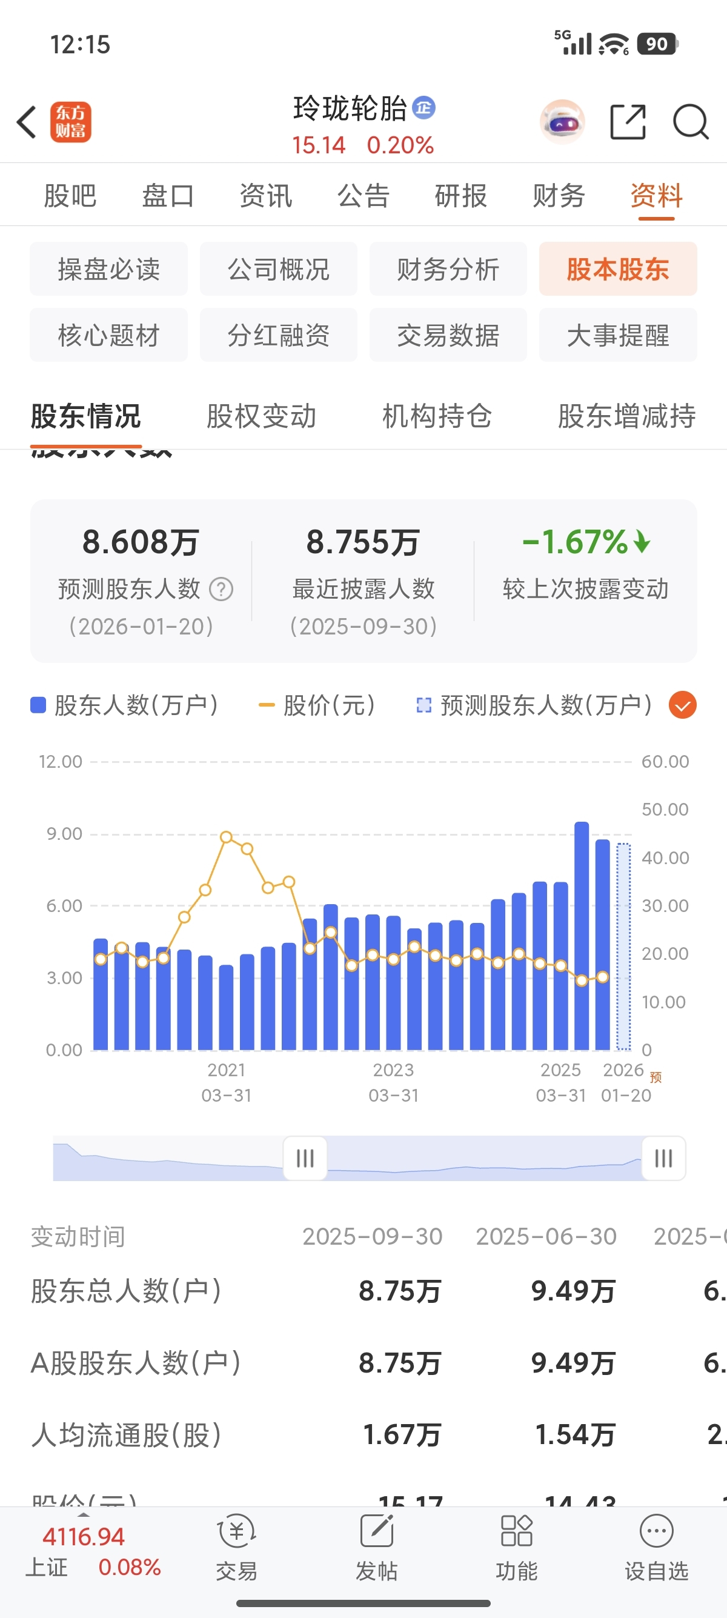This screenshot has height=1618, width=727.
Task: Select the 股东情况 sub-tab
Action: click(x=86, y=416)
